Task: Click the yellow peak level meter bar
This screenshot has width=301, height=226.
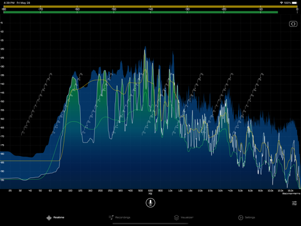Action: (x=150, y=7)
